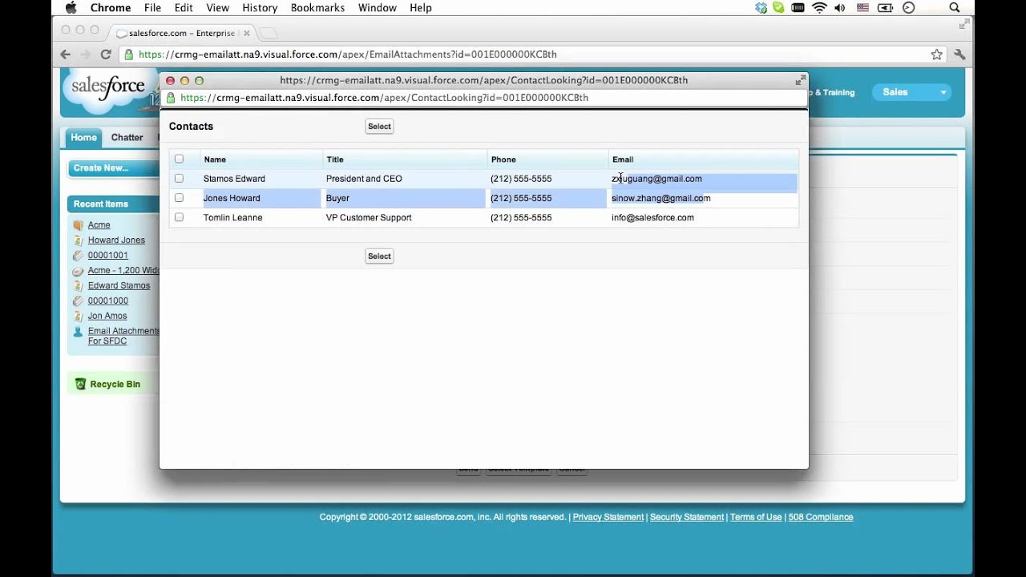Viewport: 1026px width, 577px height.
Task: Click the top Select button
Action: pyautogui.click(x=379, y=127)
